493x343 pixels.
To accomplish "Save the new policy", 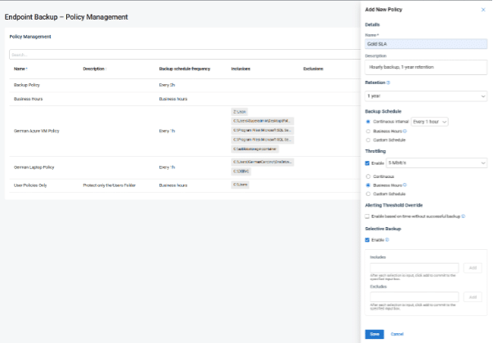I will tap(375, 334).
